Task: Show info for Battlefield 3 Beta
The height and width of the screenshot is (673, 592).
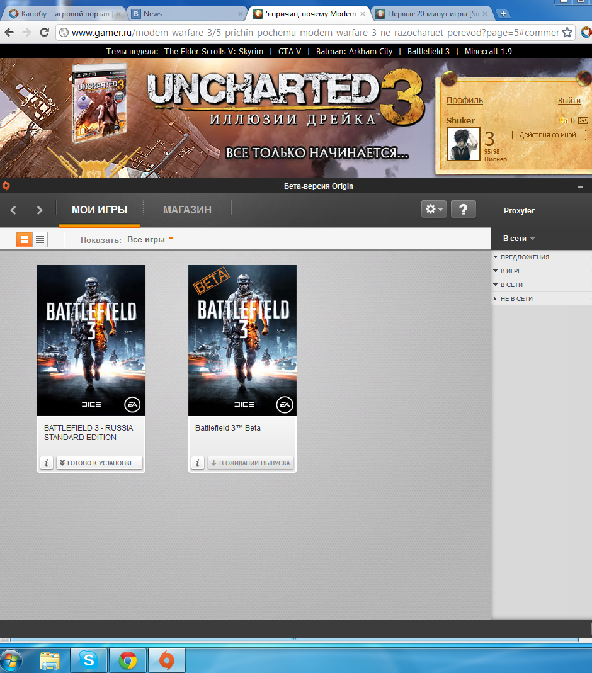Action: 198,463
